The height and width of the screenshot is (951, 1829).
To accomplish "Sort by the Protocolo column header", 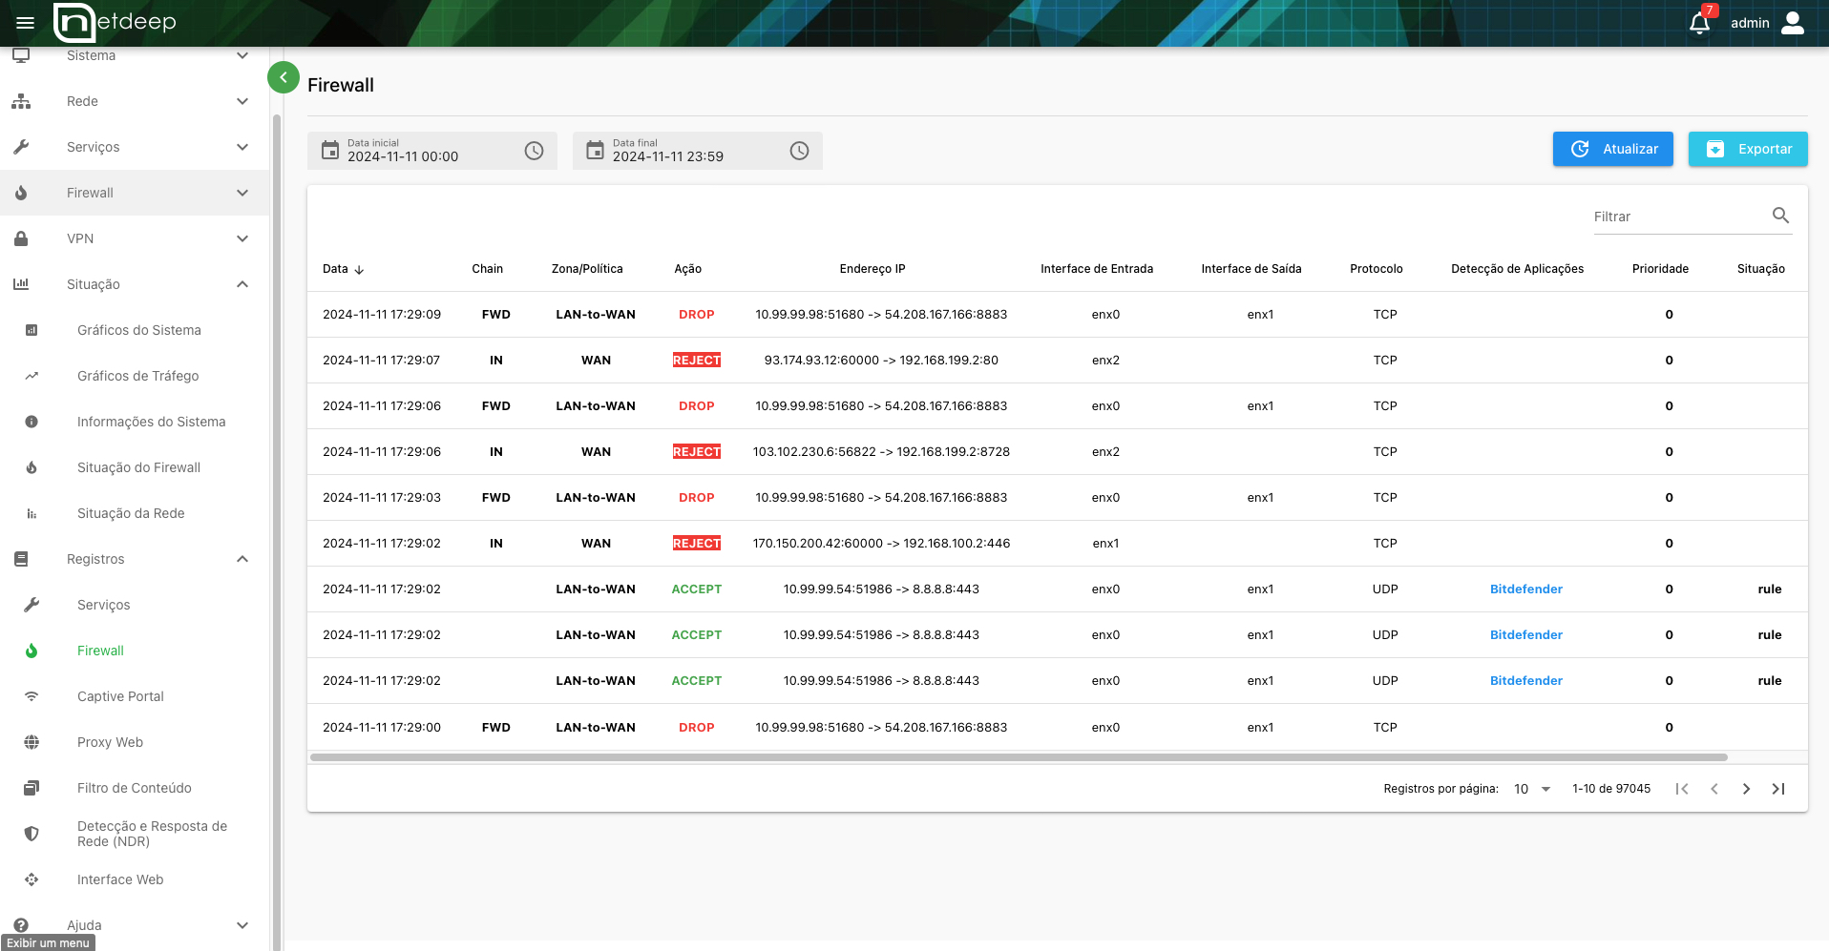I will coord(1377,269).
